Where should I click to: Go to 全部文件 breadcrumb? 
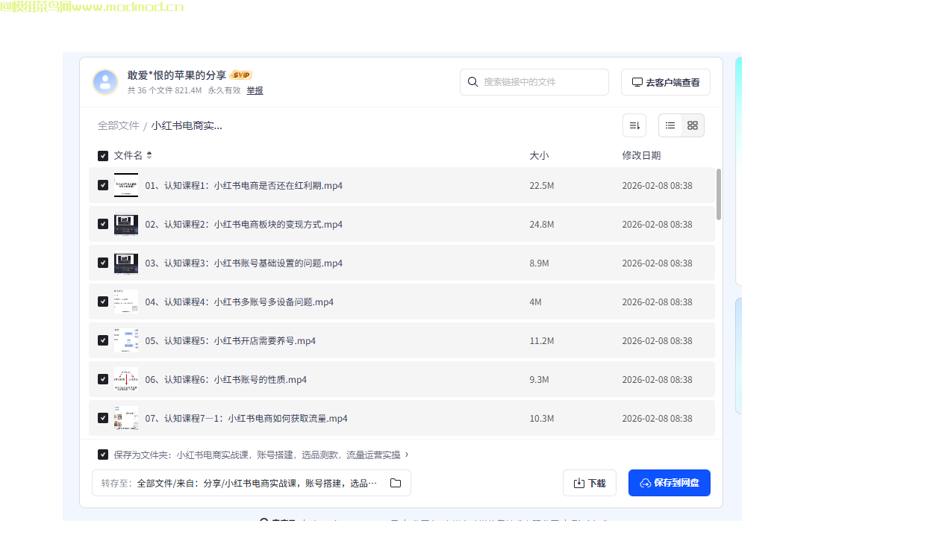[x=118, y=125]
